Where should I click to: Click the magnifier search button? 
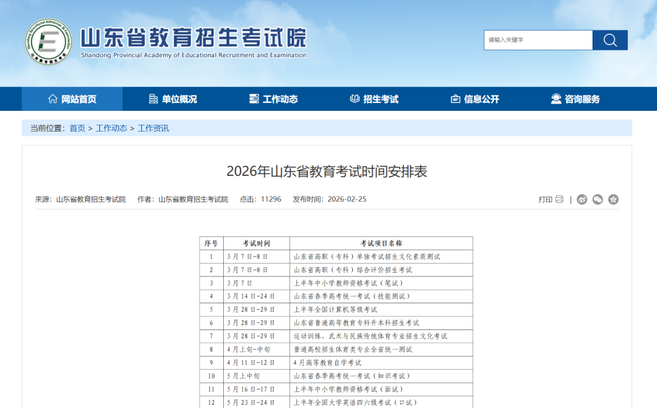(x=610, y=40)
